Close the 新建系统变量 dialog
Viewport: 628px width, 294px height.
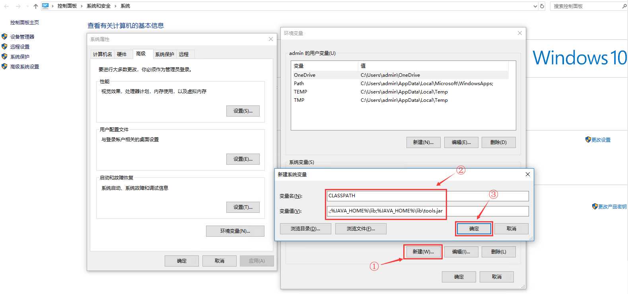click(528, 174)
